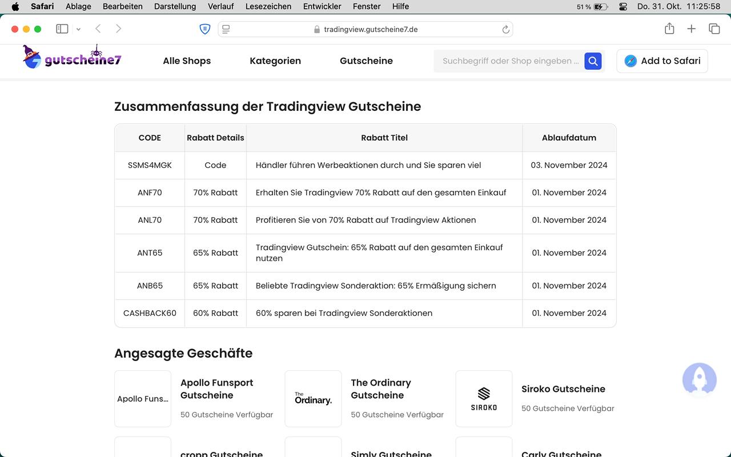Open the macOS Control Center icon
Viewport: 731px width, 457px height.
click(623, 6)
